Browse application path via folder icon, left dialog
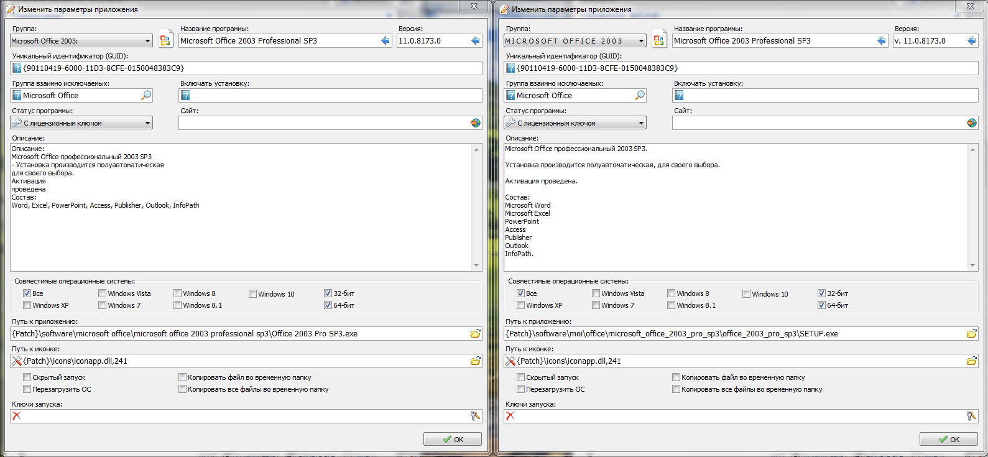Screen dimensions: 988x457 click(476, 334)
